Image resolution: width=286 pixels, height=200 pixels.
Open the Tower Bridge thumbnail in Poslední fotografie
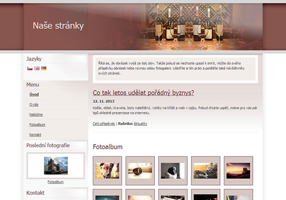tap(56, 165)
